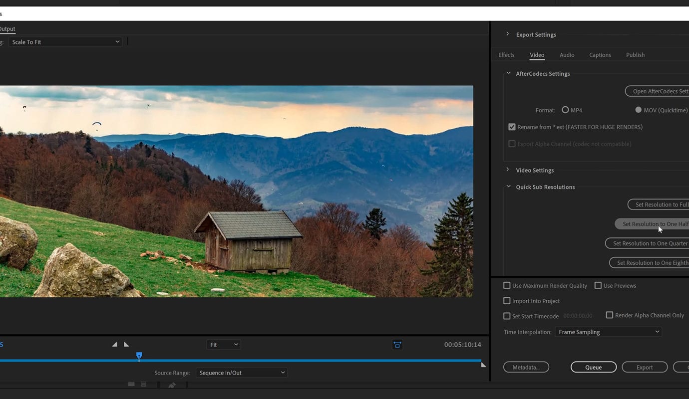Select the MP4 format radio button
Viewport: 689px width, 399px height.
565,110
